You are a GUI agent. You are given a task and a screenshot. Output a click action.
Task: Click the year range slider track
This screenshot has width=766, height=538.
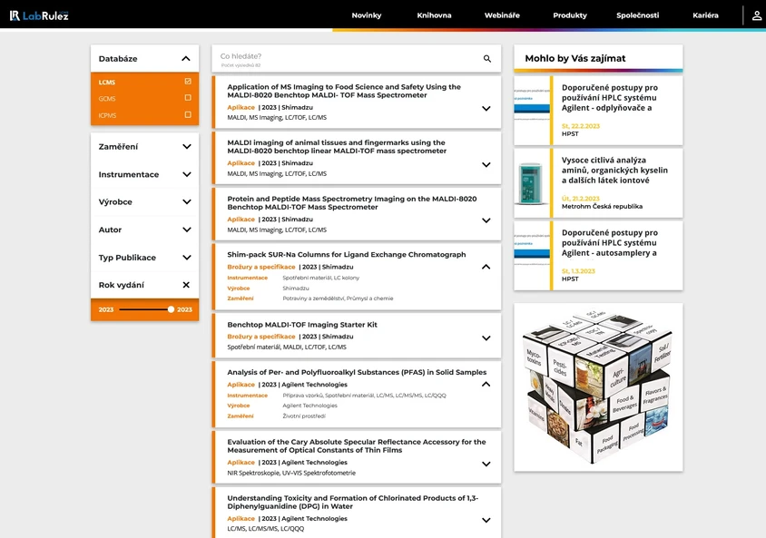pyautogui.click(x=144, y=309)
